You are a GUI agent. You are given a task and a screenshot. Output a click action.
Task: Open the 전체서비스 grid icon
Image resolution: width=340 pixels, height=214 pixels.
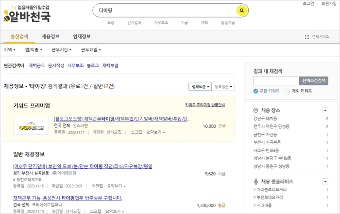[x=307, y=37]
